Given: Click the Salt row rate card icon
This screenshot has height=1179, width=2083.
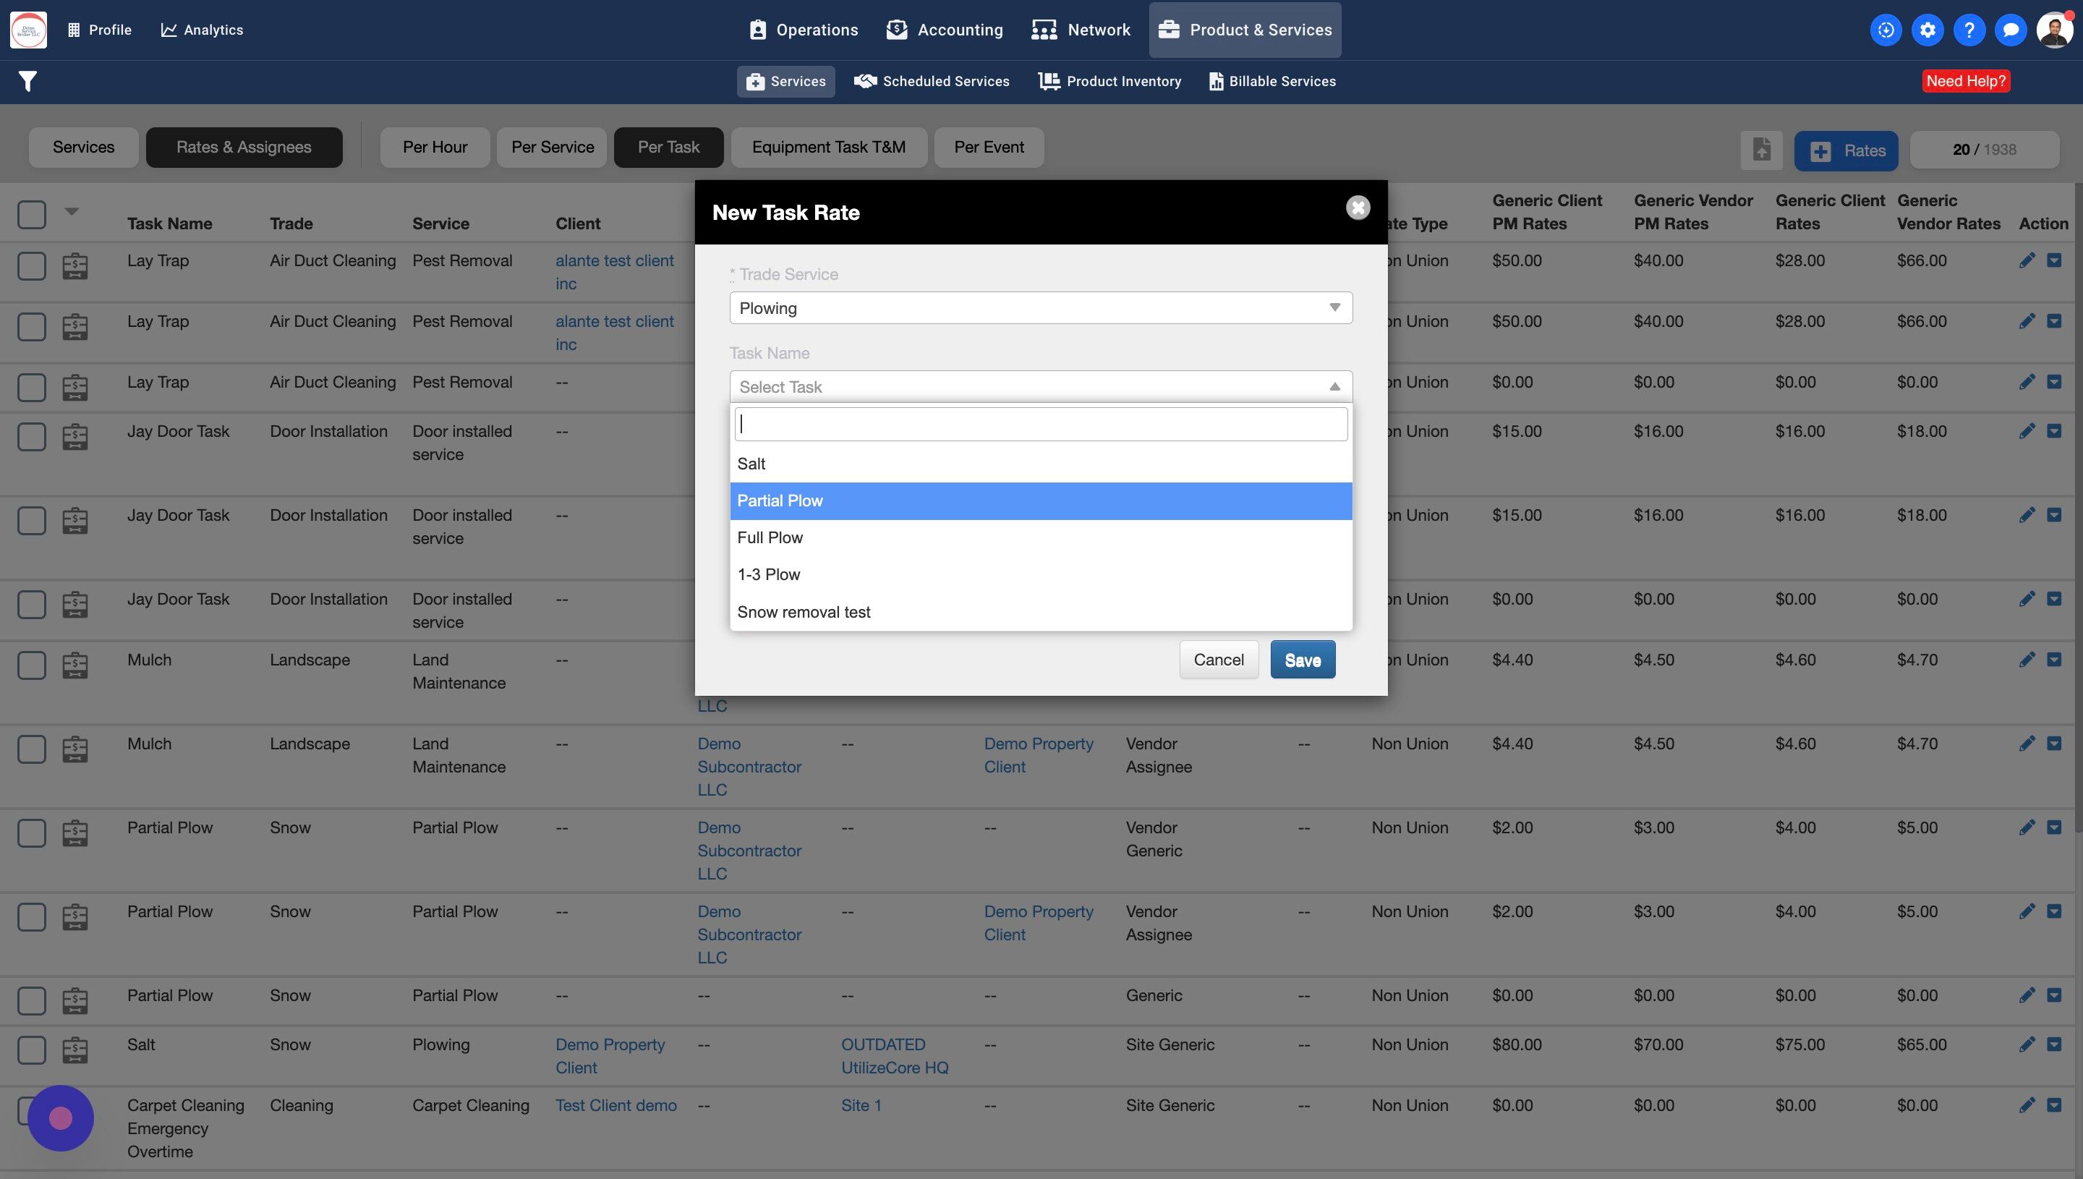Looking at the screenshot, I should click(75, 1050).
